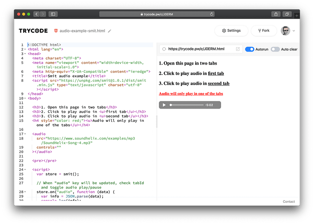The width and height of the screenshot is (314, 224).
Task: Click the preview URL field
Action: tap(201, 49)
